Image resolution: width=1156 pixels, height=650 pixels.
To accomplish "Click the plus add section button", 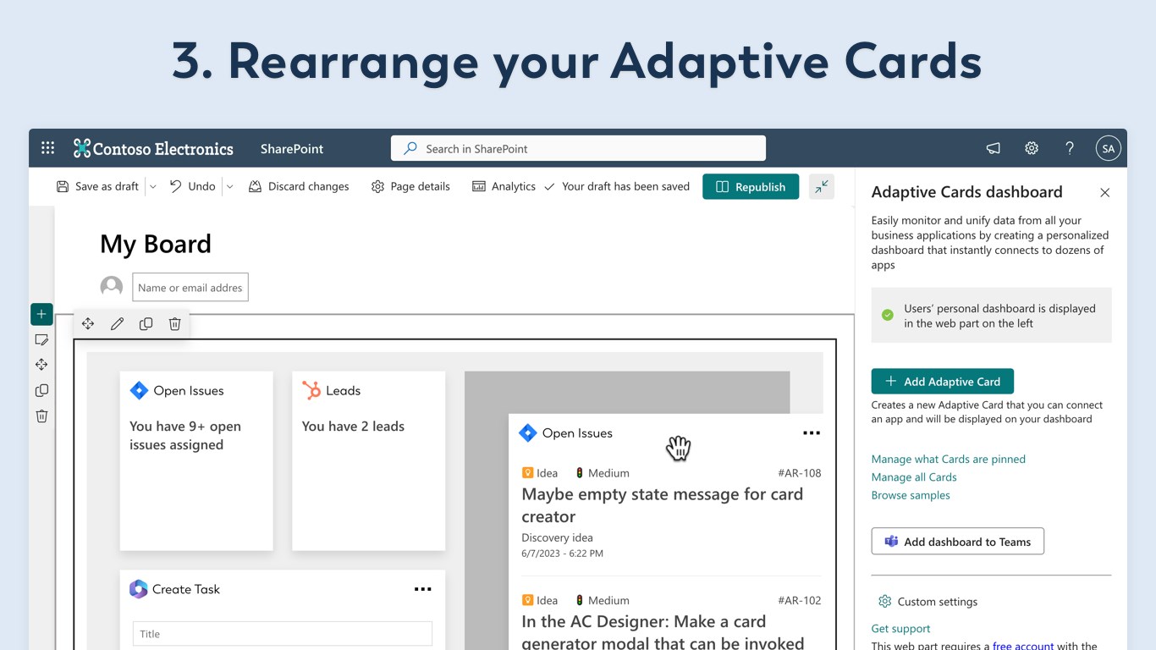I will [x=41, y=314].
